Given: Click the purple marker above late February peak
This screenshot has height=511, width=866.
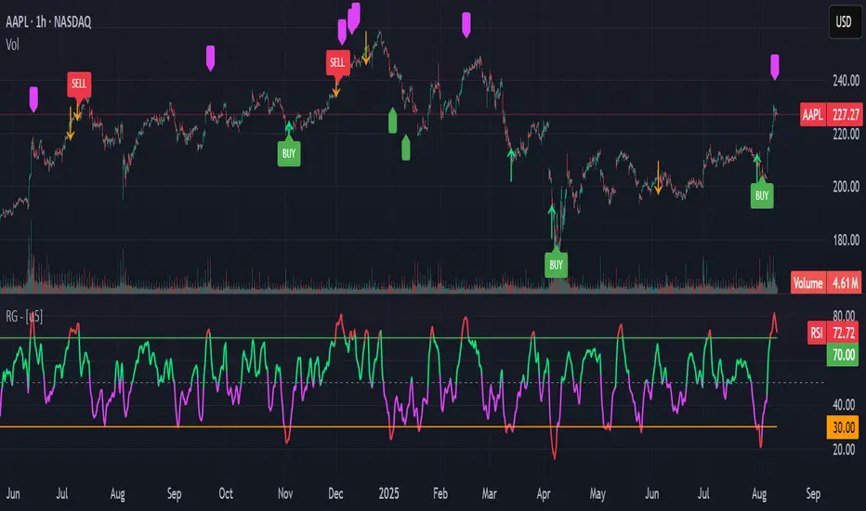Looking at the screenshot, I should click(466, 25).
